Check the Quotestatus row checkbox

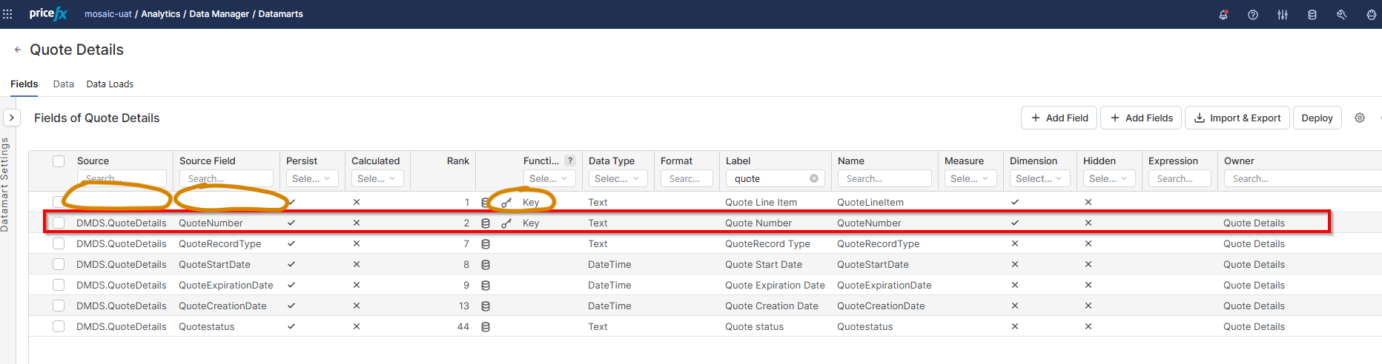[59, 326]
